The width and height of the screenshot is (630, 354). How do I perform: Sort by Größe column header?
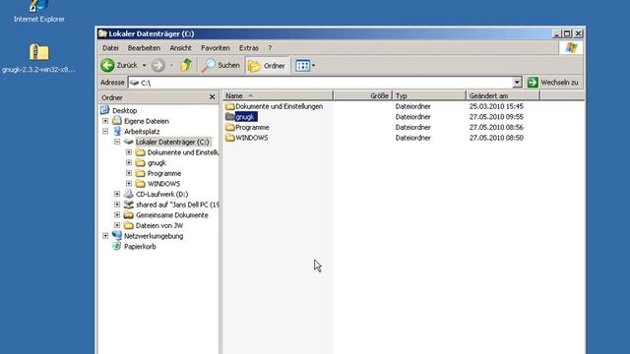(362, 96)
